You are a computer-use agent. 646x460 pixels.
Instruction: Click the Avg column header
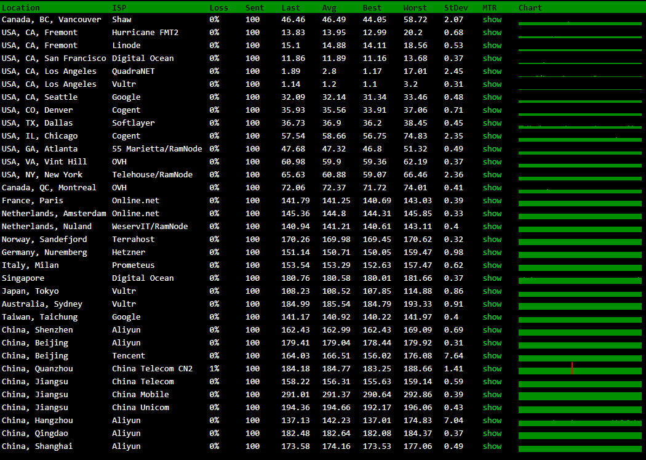329,8
